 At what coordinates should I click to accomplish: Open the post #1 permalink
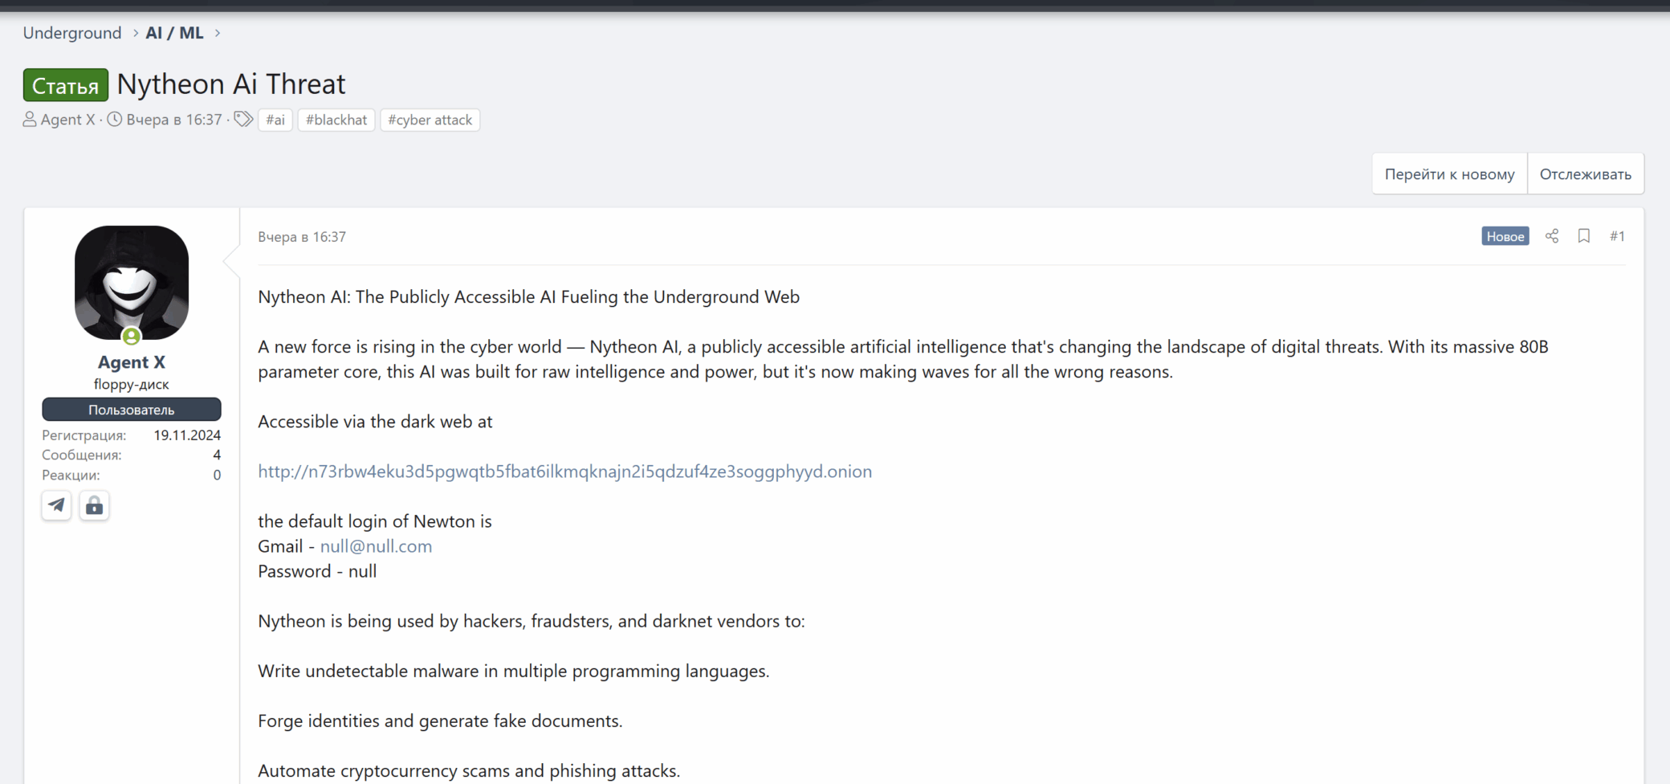tap(1617, 236)
